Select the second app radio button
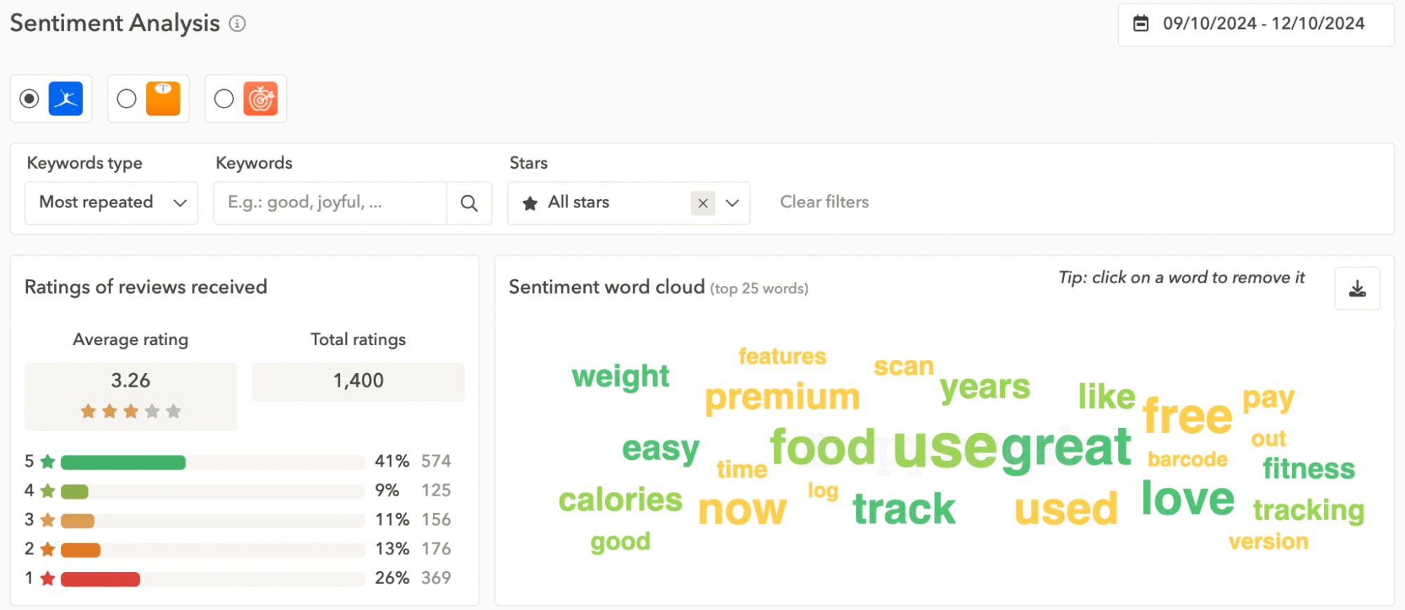The width and height of the screenshot is (1405, 610). [127, 98]
